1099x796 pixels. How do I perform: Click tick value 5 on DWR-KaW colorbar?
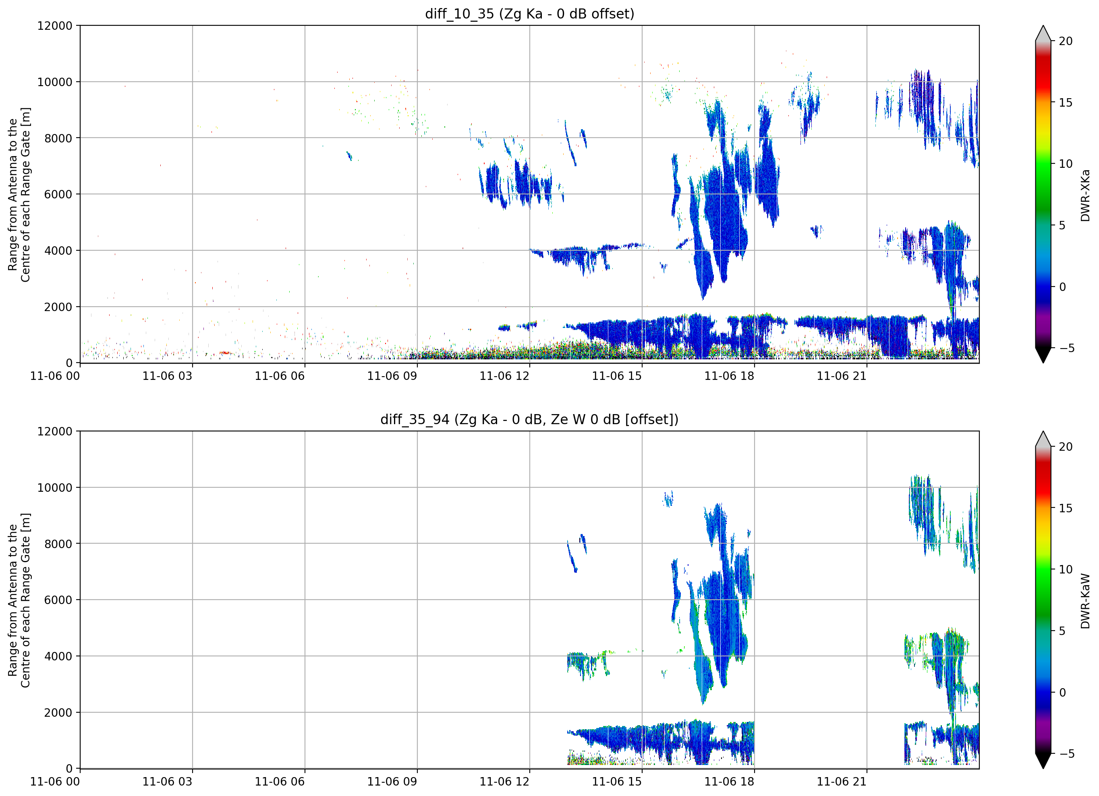tap(1062, 631)
